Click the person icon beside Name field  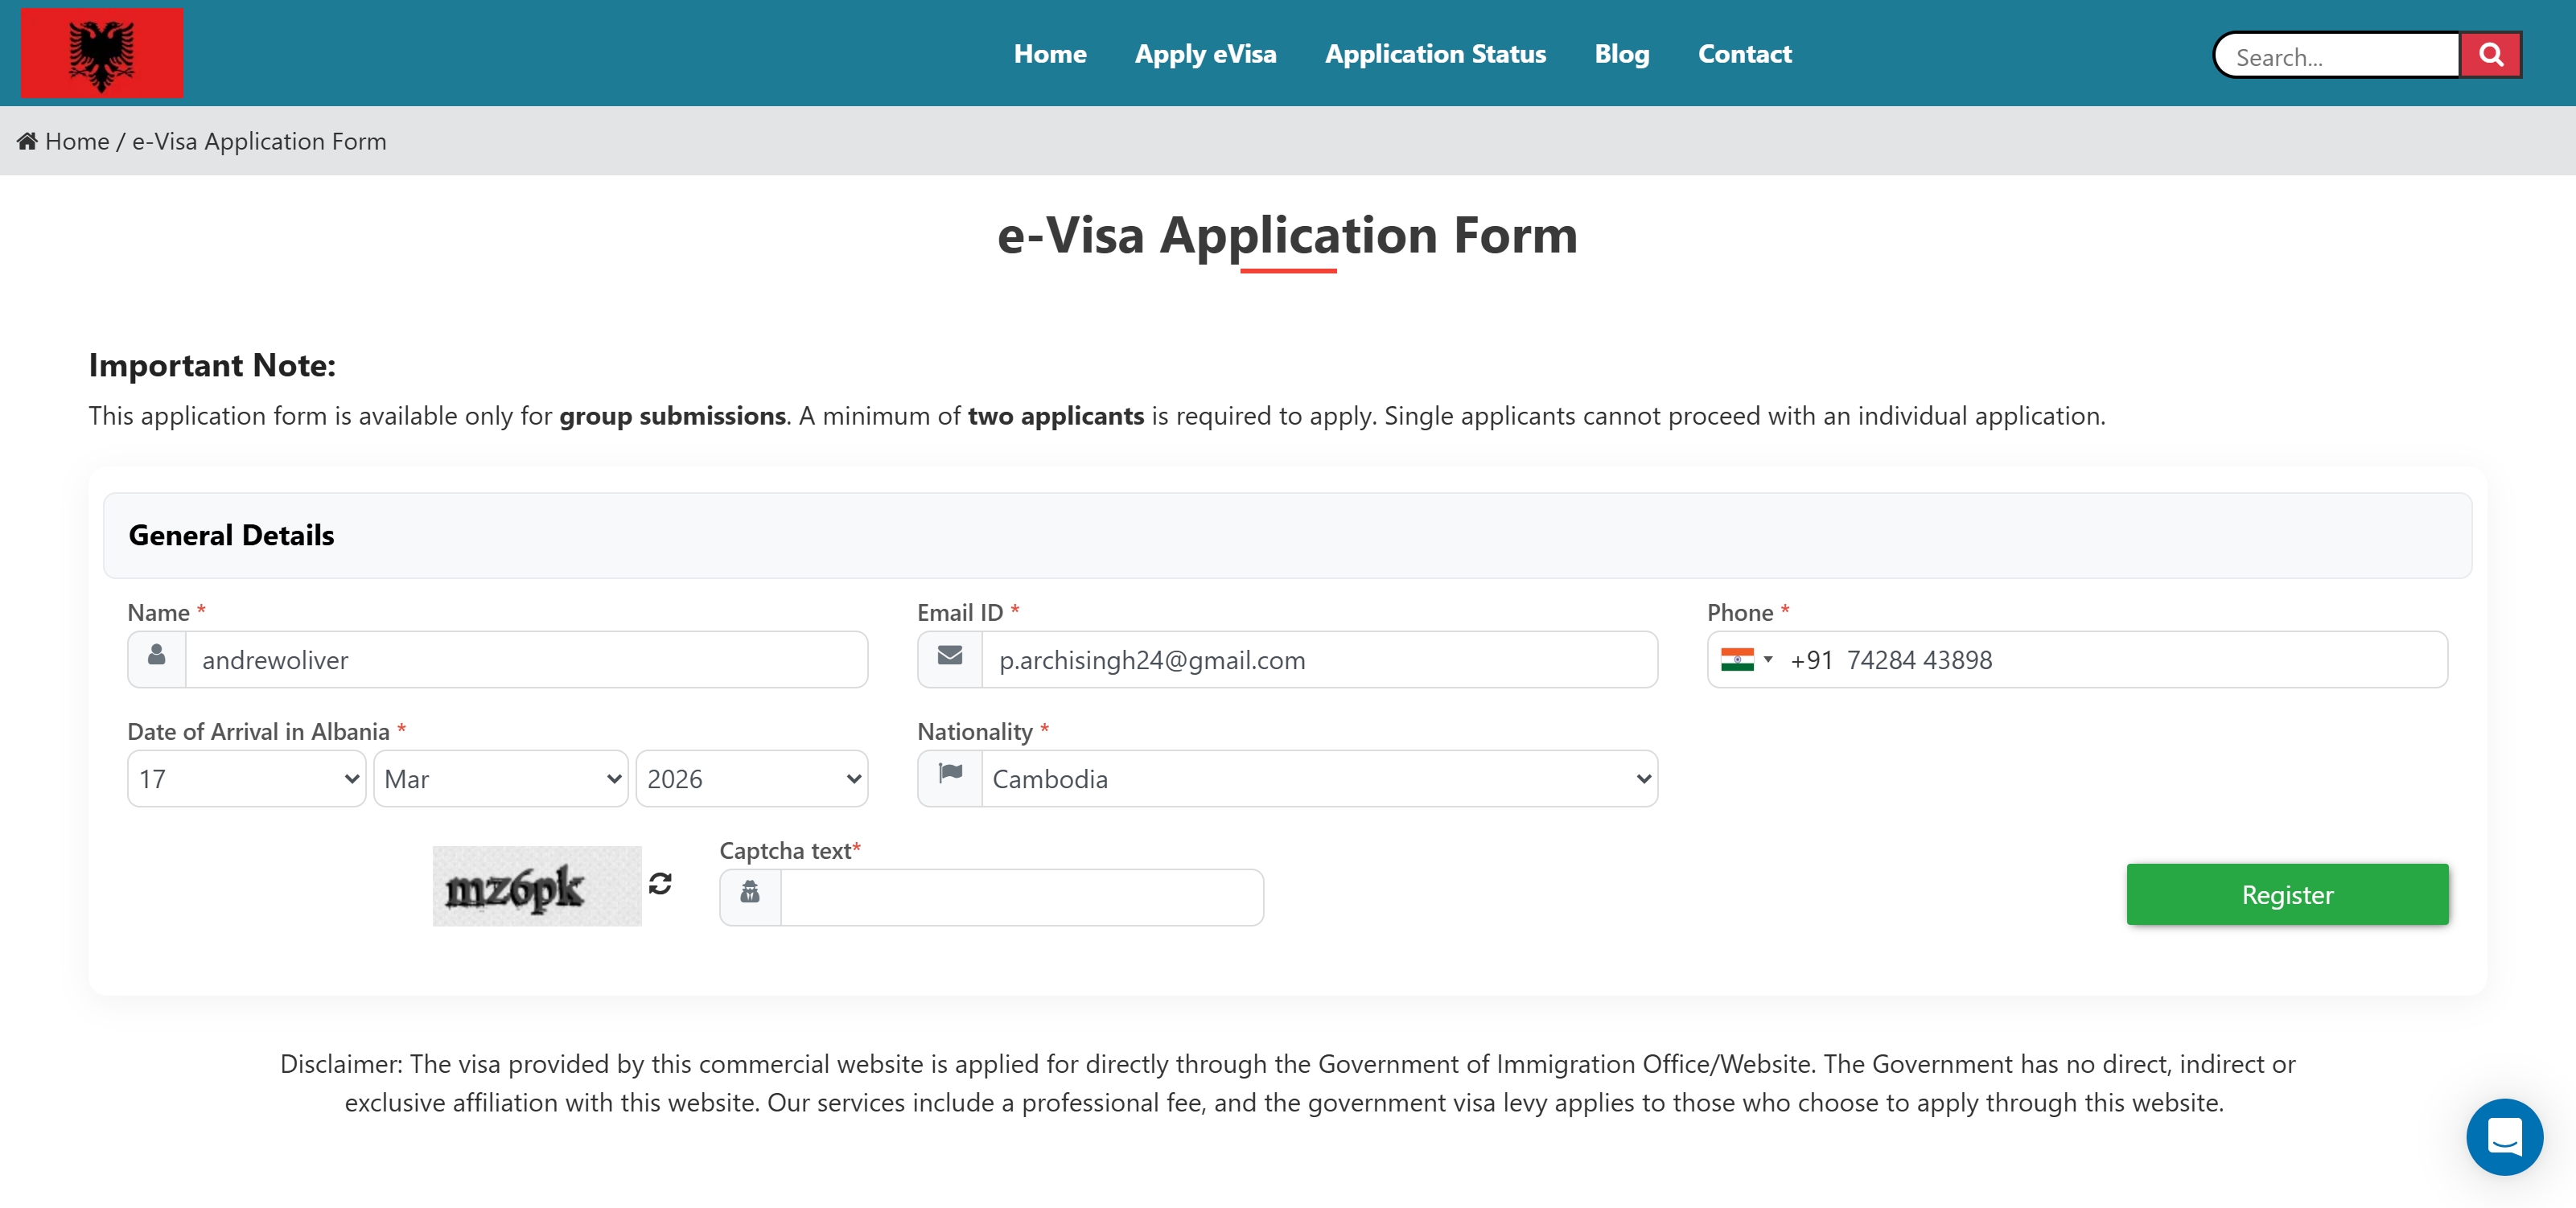point(157,657)
